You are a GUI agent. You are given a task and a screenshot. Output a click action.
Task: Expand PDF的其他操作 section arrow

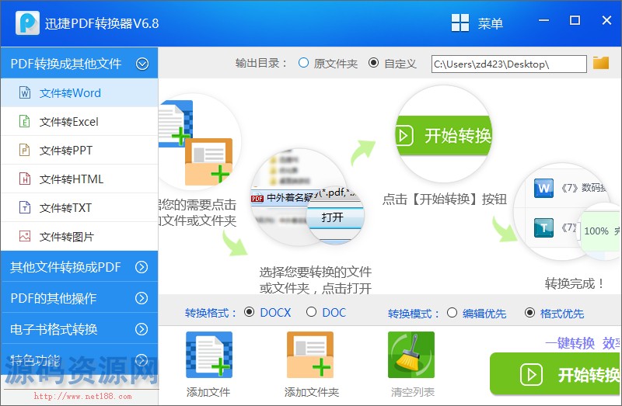142,298
